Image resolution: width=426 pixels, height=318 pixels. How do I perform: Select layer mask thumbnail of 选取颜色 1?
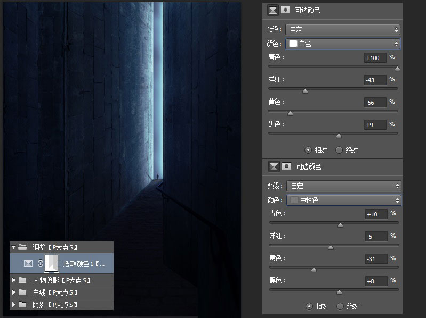click(x=51, y=263)
